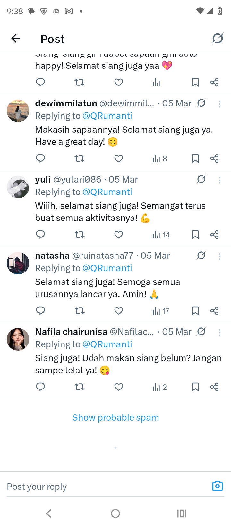Tap the Grok icon in Post header
This screenshot has height=527, width=231.
pos(218,39)
